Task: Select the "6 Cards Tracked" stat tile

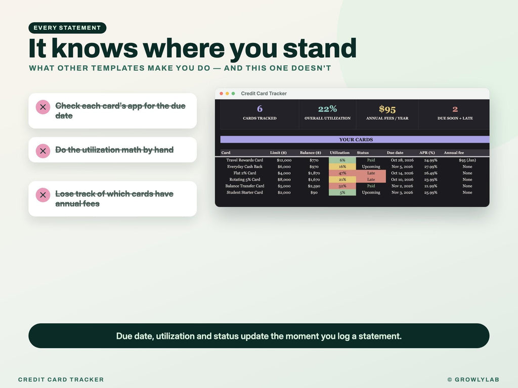Action: click(260, 114)
